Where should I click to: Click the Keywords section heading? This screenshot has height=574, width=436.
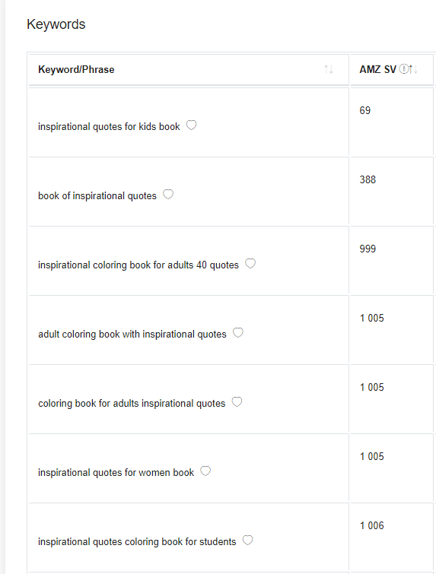pos(56,24)
